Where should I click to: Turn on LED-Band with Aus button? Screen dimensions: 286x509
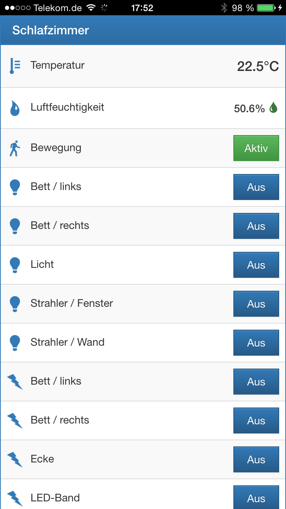(x=256, y=498)
